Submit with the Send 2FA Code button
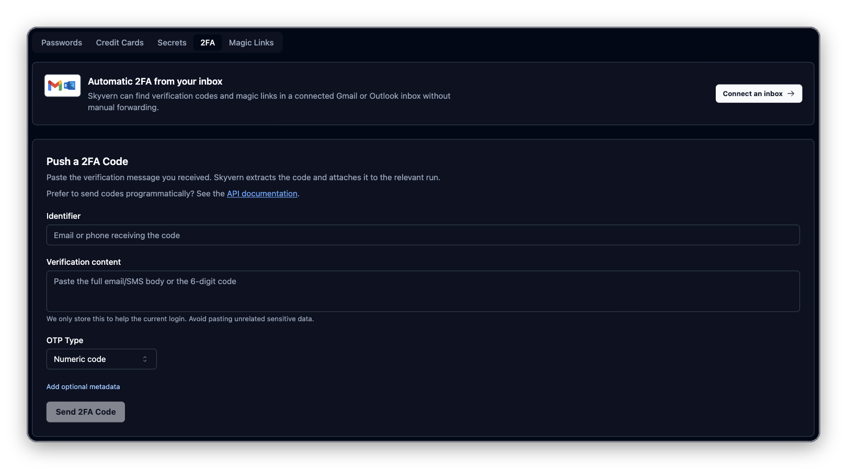The image size is (847, 469). (86, 412)
